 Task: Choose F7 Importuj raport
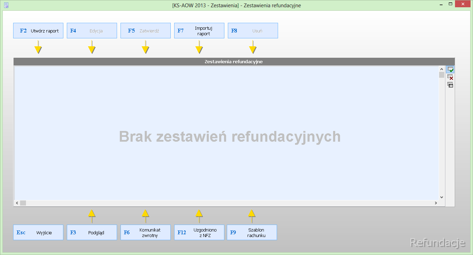pyautogui.click(x=199, y=31)
